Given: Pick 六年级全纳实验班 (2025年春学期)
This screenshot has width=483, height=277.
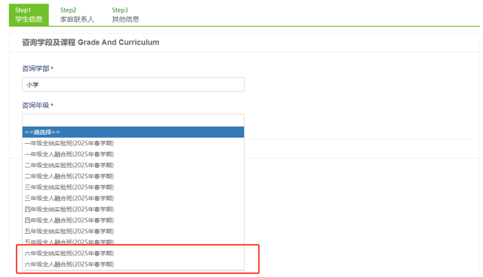Looking at the screenshot, I should (x=69, y=253).
